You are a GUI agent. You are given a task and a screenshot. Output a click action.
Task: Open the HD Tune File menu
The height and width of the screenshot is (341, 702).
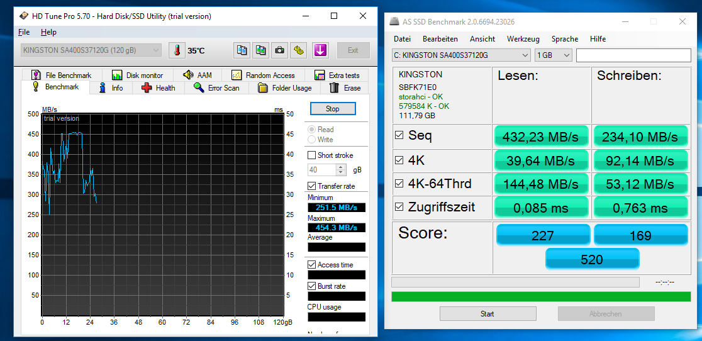pyautogui.click(x=24, y=32)
